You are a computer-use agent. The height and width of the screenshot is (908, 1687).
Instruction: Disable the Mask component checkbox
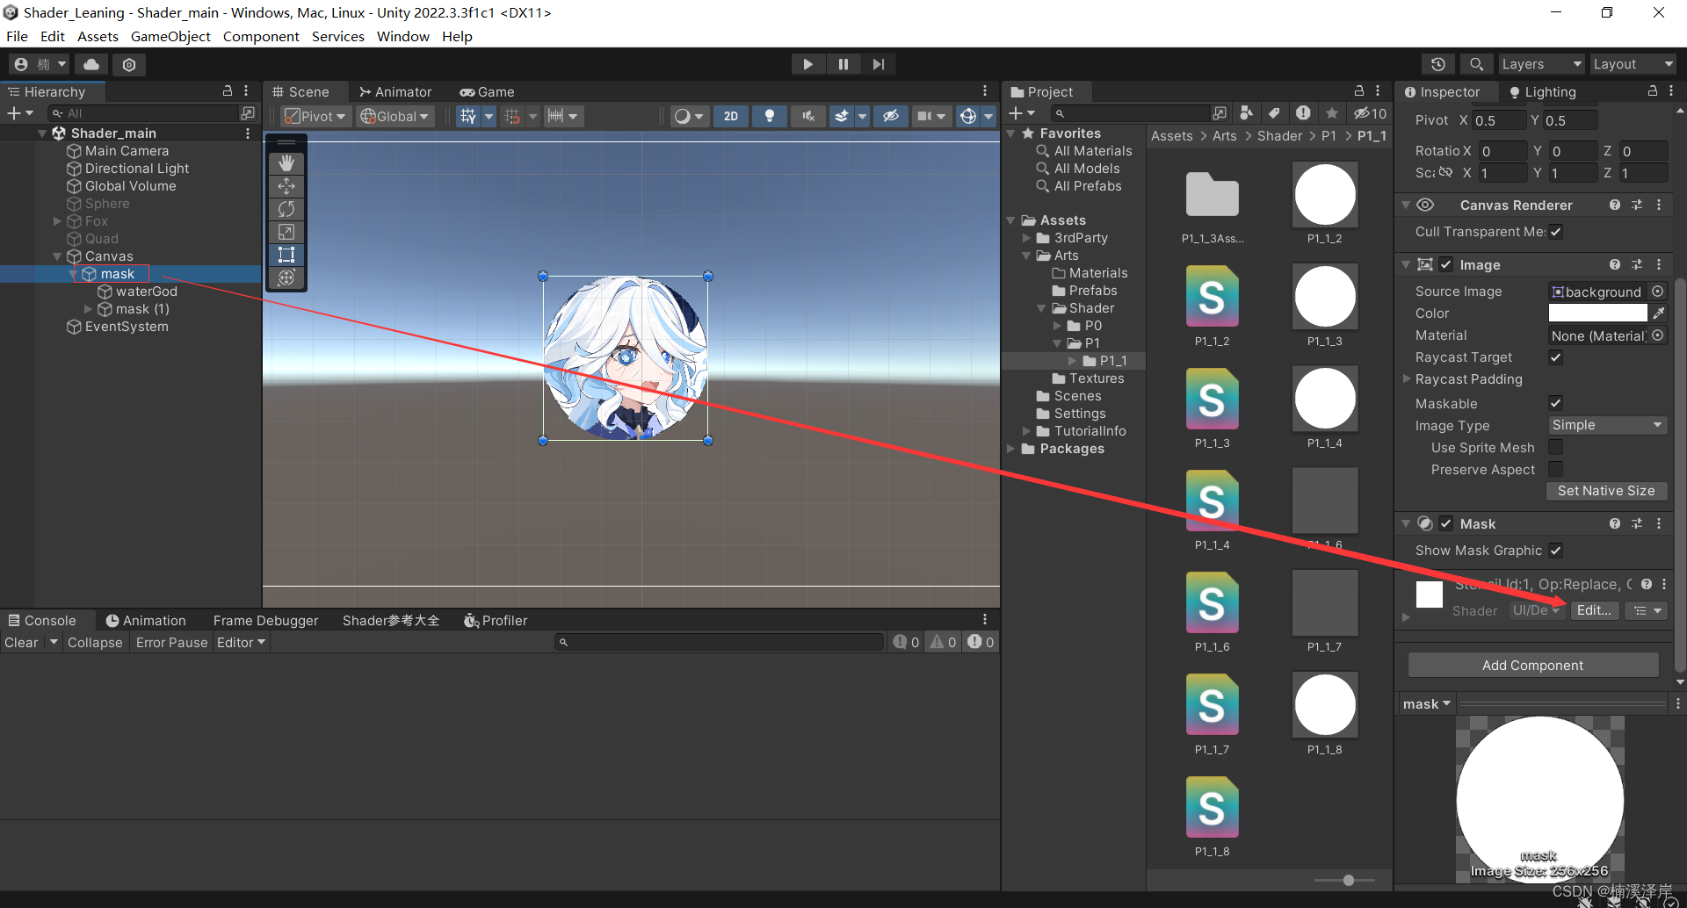(x=1446, y=523)
